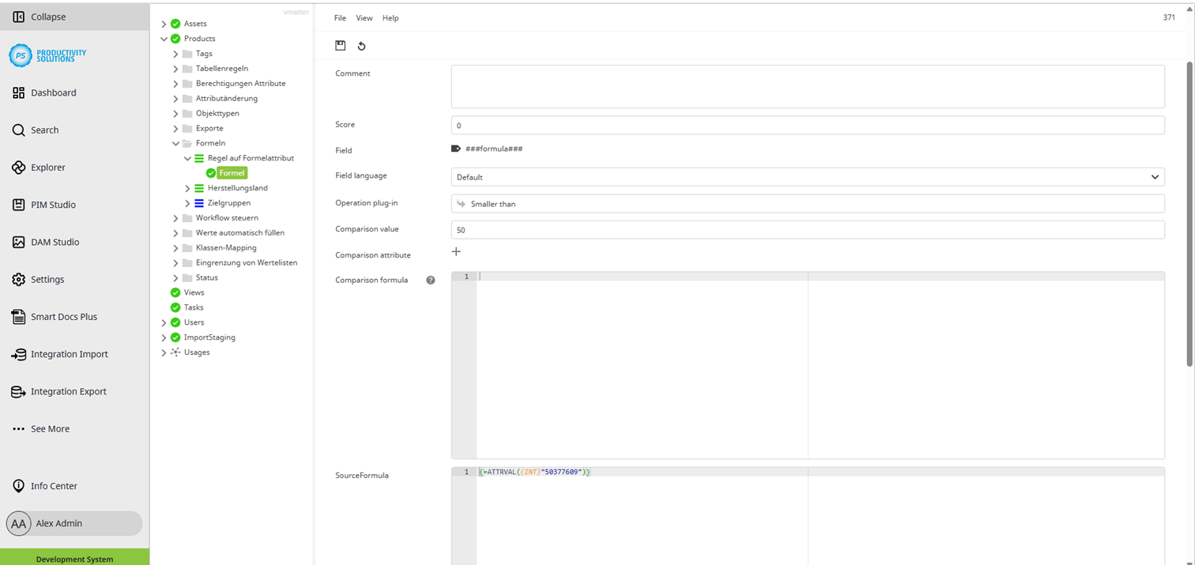Click into the Comment text area
Viewport: 1195px width, 565px height.
click(x=808, y=86)
